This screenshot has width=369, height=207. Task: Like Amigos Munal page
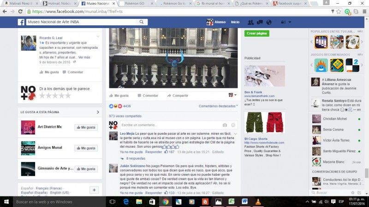click(x=86, y=148)
